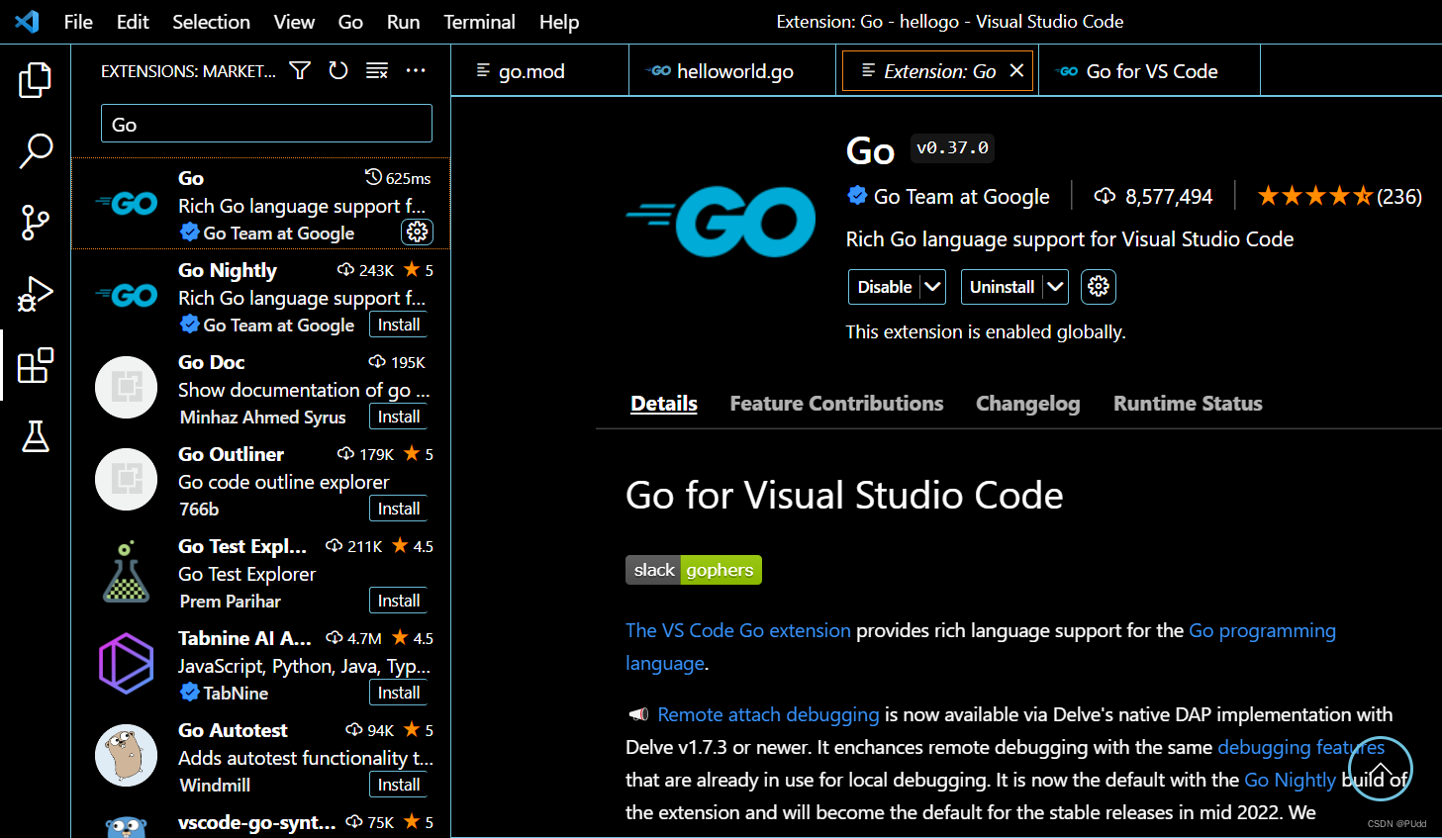Open the File menu
Image resolution: width=1442 pixels, height=838 pixels.
point(78,22)
